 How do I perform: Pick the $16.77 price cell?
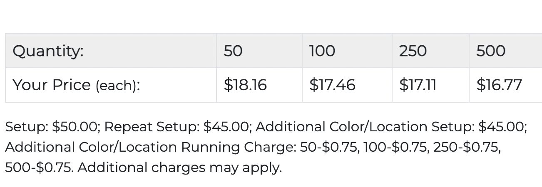point(505,85)
